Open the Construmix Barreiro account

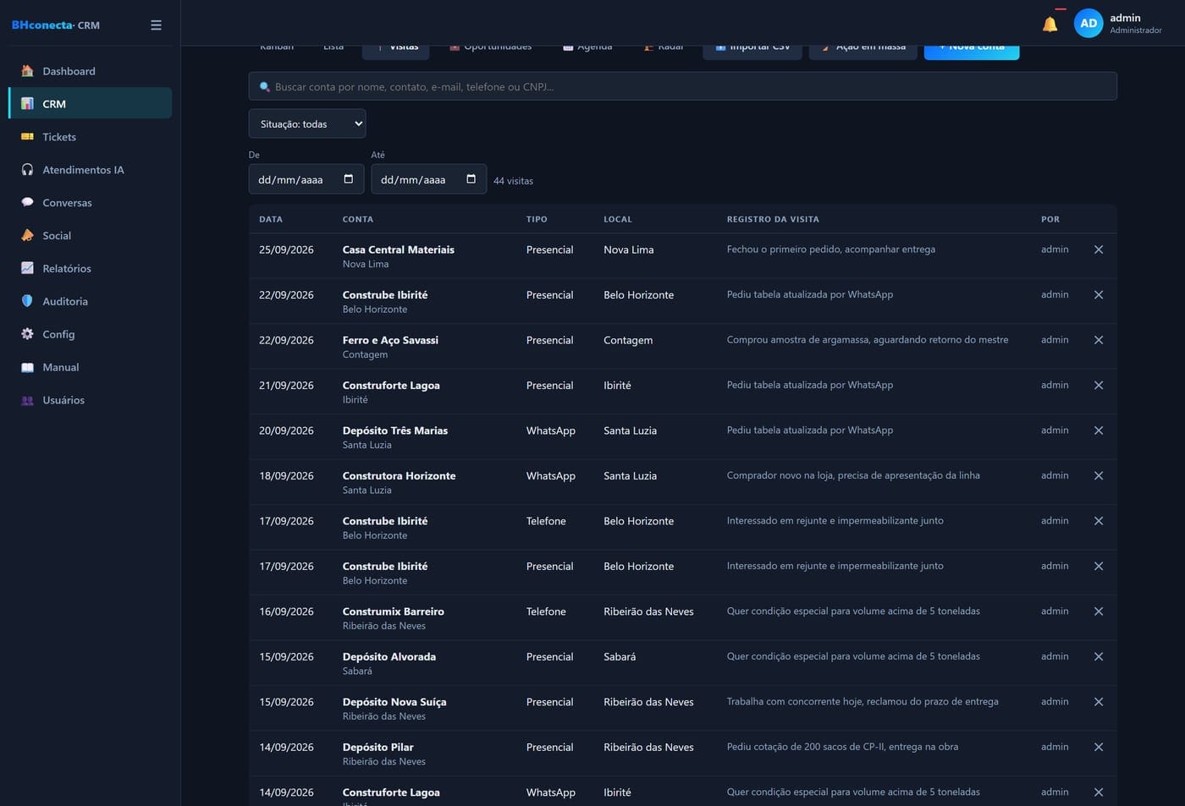point(393,611)
